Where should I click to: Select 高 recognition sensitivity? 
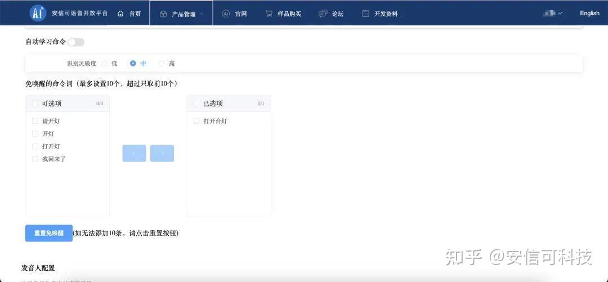[x=162, y=63]
